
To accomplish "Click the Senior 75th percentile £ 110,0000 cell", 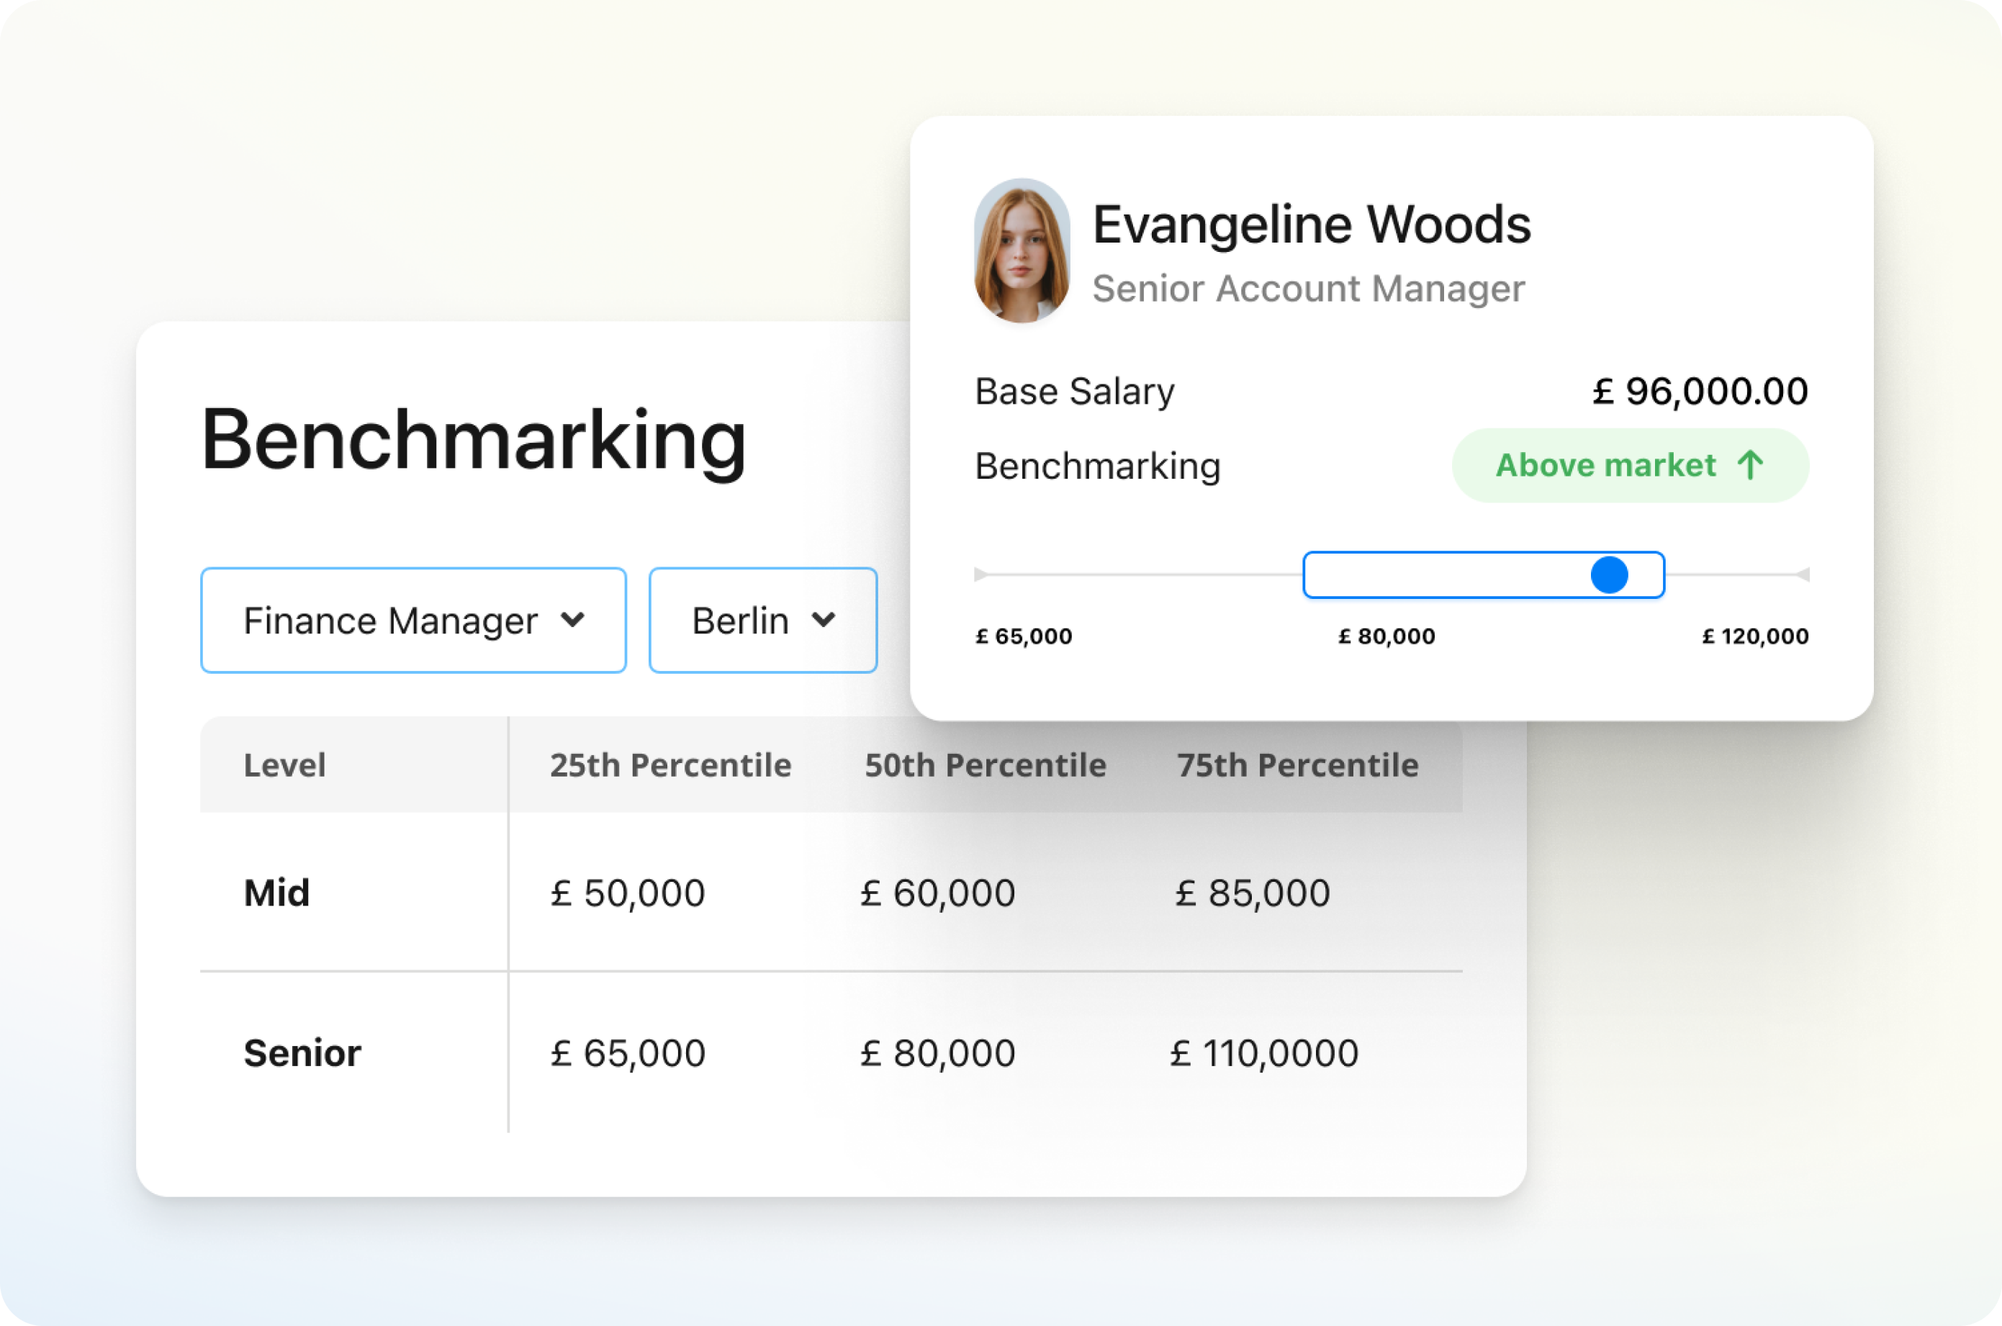I will (x=1264, y=1054).
